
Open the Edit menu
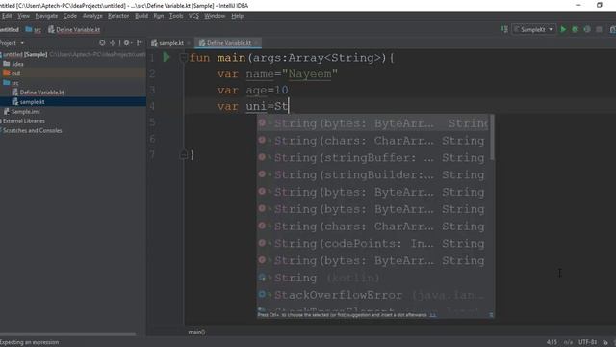tap(7, 16)
